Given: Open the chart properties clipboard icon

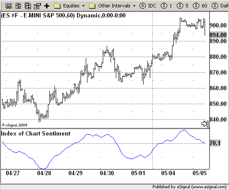Looking at the screenshot, I should click(37, 6).
